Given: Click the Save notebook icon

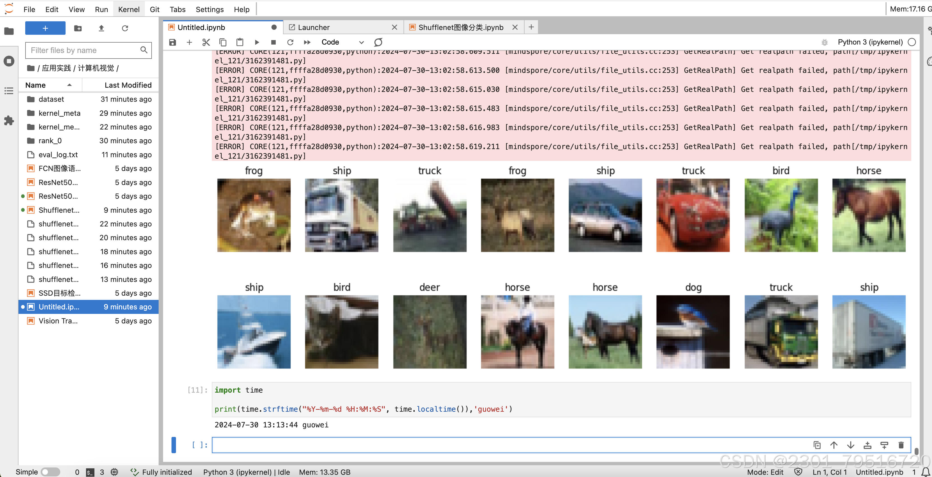Looking at the screenshot, I should tap(173, 42).
